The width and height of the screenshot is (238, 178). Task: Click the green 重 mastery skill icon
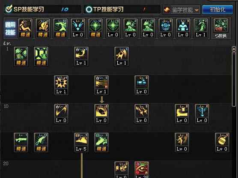21,56
